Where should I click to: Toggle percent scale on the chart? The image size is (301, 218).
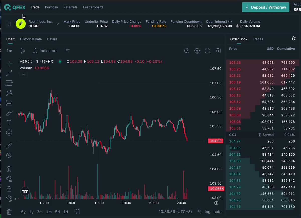[x=200, y=212]
